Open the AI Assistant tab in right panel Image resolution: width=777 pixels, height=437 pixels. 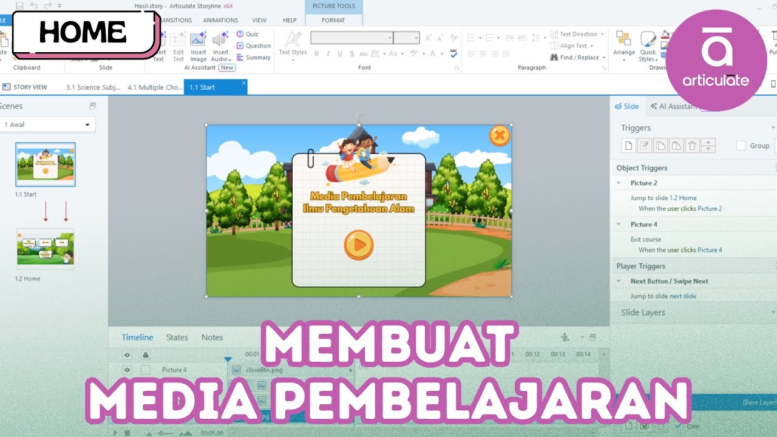click(x=673, y=106)
